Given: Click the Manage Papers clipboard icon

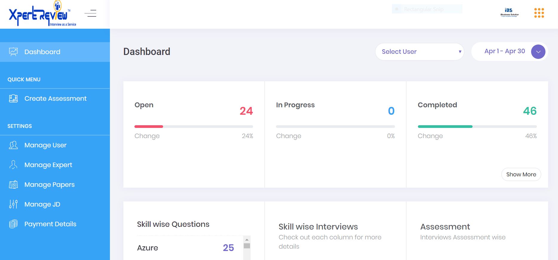Looking at the screenshot, I should (x=13, y=185).
